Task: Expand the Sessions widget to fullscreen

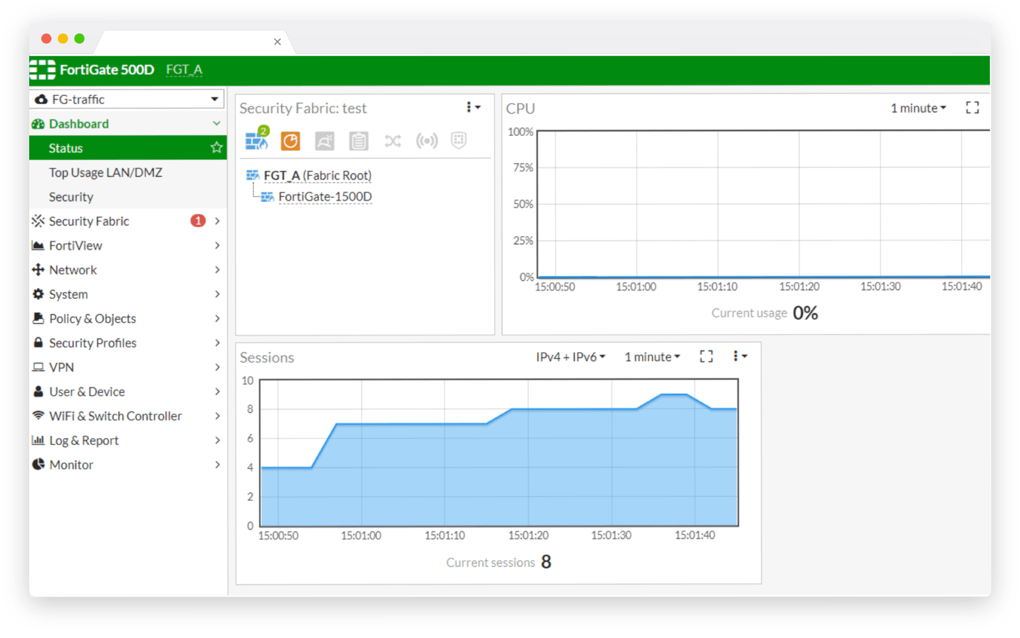Action: [706, 356]
